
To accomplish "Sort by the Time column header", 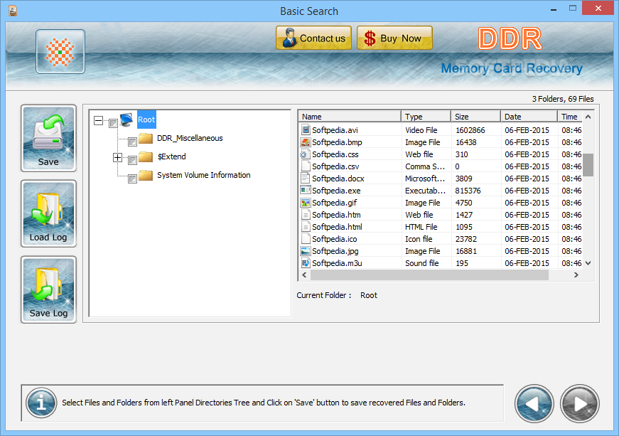I will pos(570,117).
